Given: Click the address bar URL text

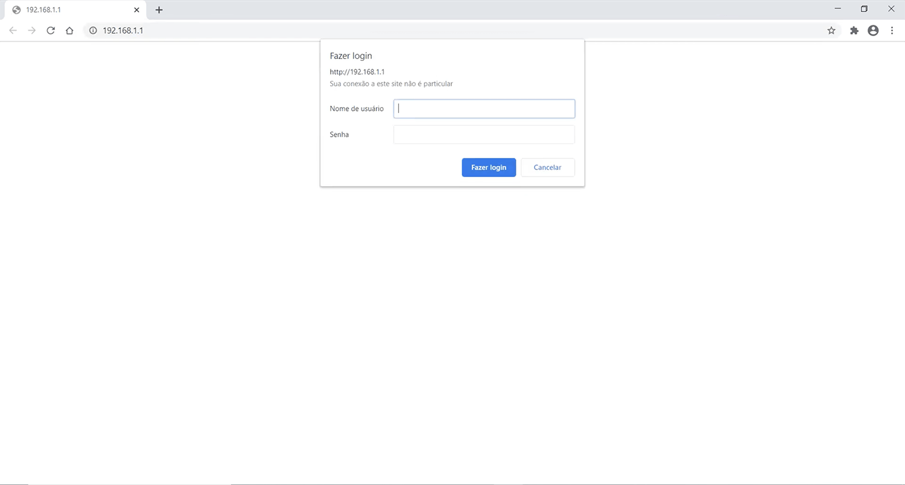Looking at the screenshot, I should (123, 31).
